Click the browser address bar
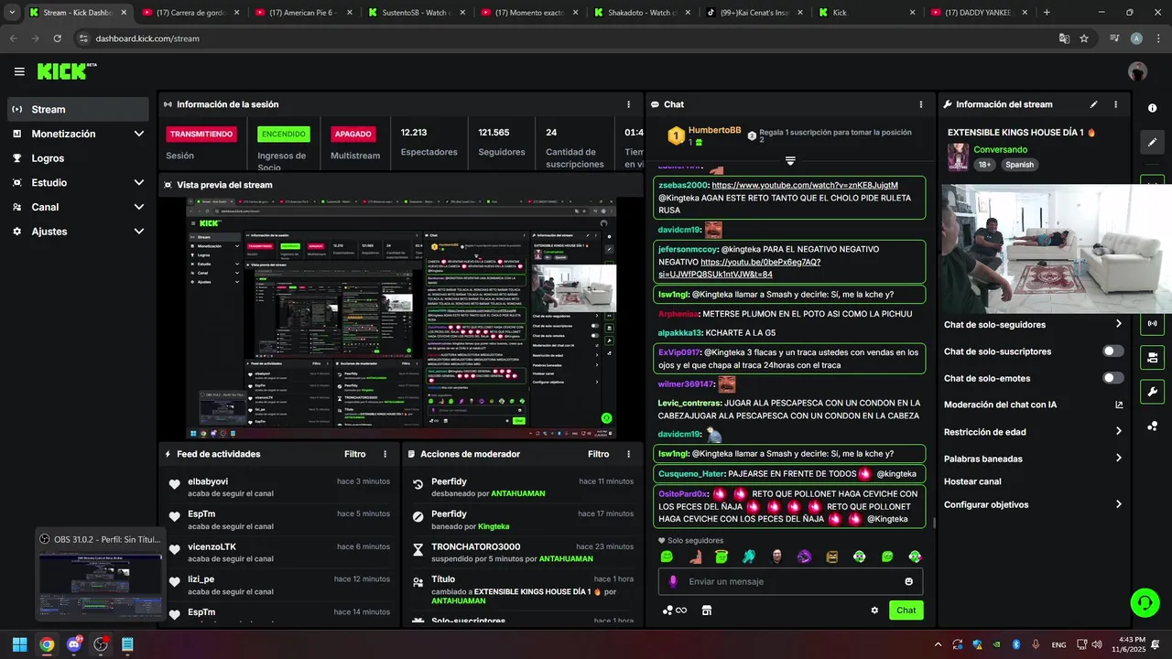The width and height of the screenshot is (1172, 659). tap(568, 38)
